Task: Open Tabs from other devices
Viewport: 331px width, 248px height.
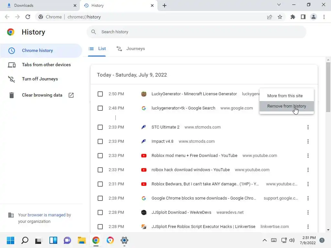Action: (41, 65)
